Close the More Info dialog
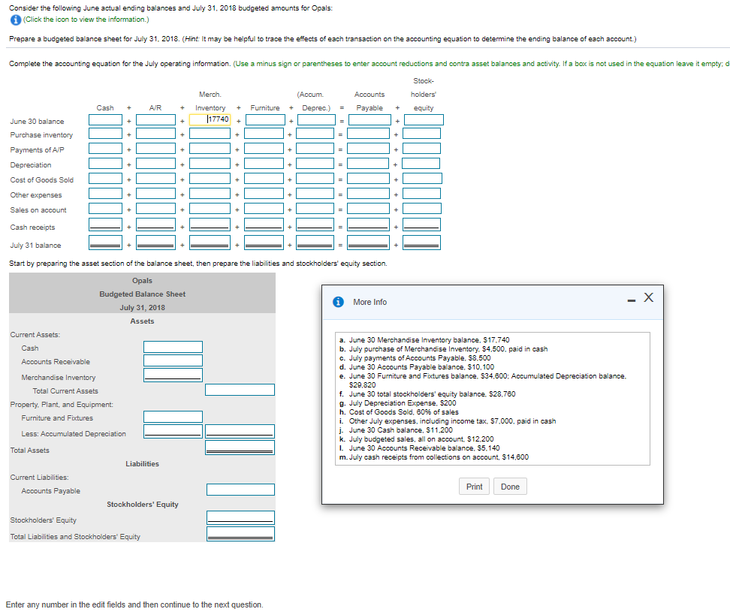This screenshot has width=730, height=612. [x=649, y=297]
